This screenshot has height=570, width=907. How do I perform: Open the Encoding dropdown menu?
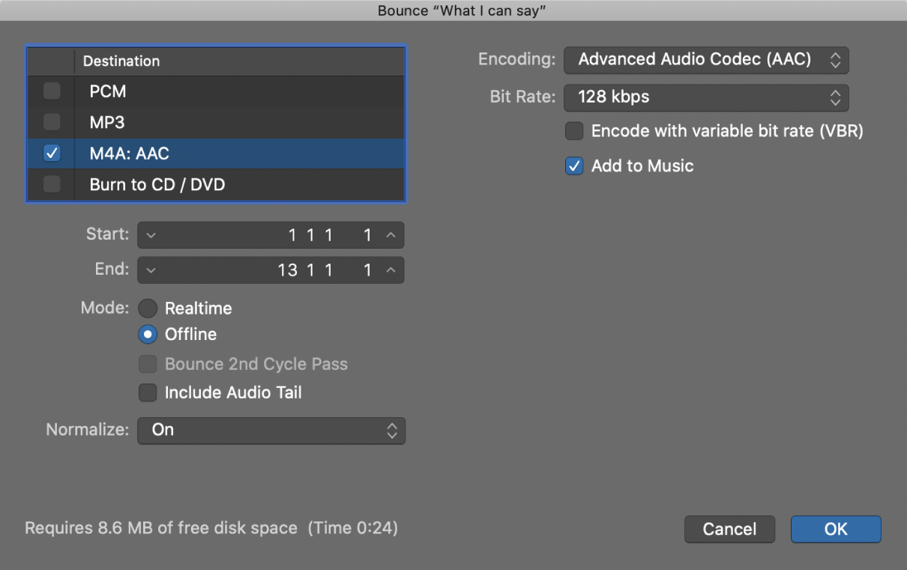click(x=706, y=60)
